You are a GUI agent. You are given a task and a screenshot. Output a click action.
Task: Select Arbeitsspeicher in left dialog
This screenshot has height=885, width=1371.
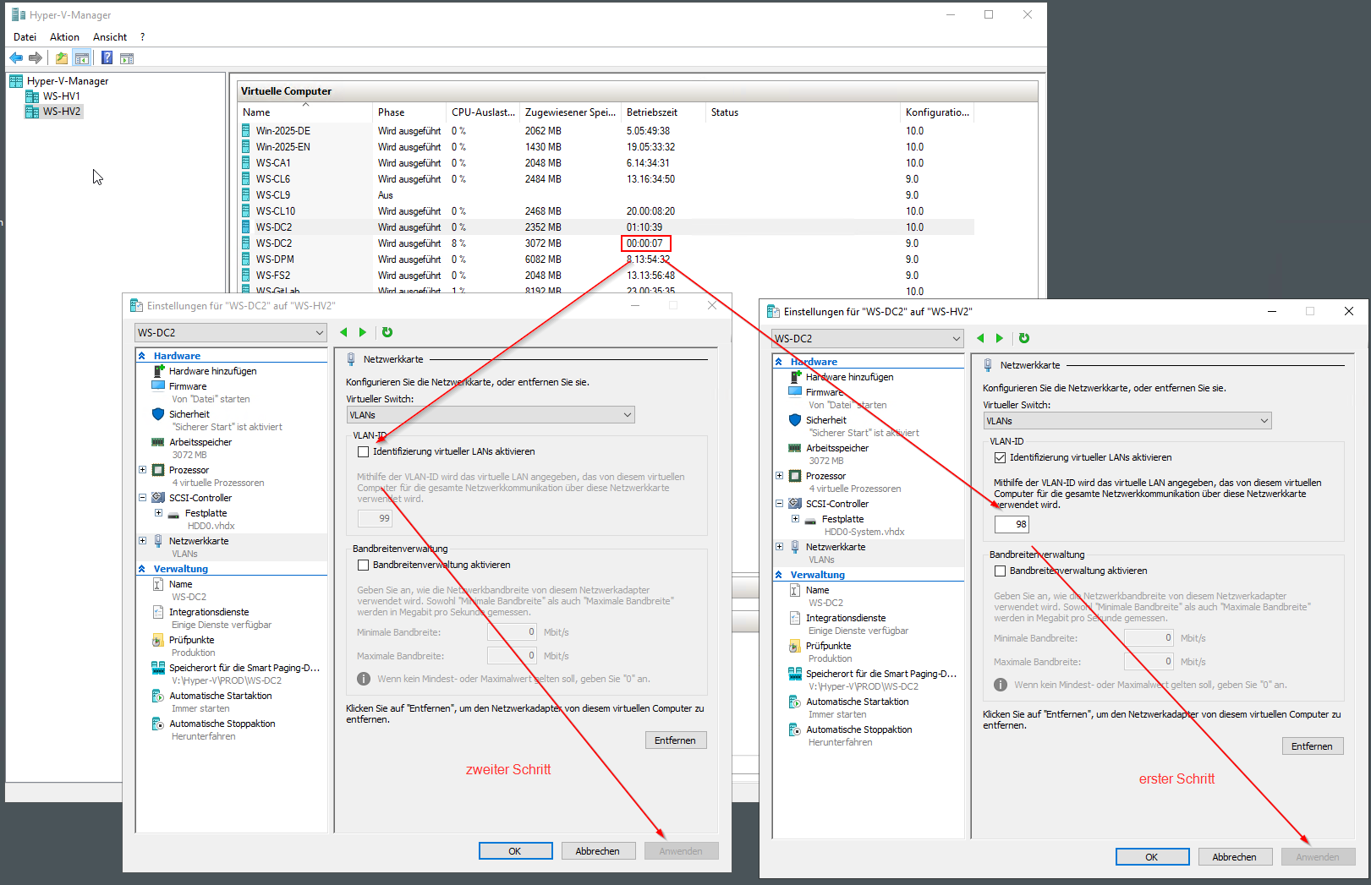pos(200,442)
